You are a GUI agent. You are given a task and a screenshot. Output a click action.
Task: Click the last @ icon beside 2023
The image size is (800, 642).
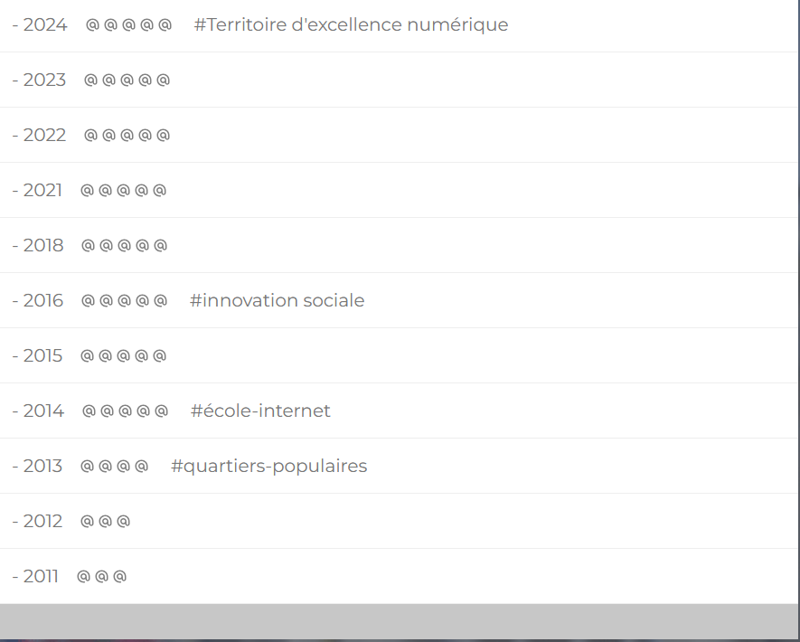point(163,80)
